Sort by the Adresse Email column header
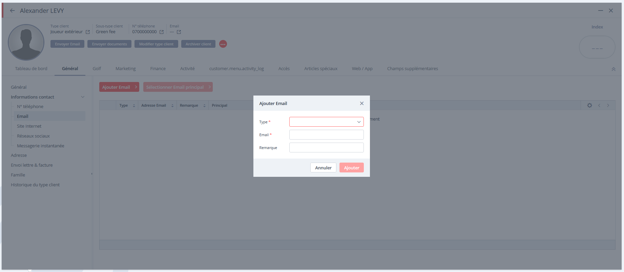The image size is (624, 272). (x=157, y=105)
